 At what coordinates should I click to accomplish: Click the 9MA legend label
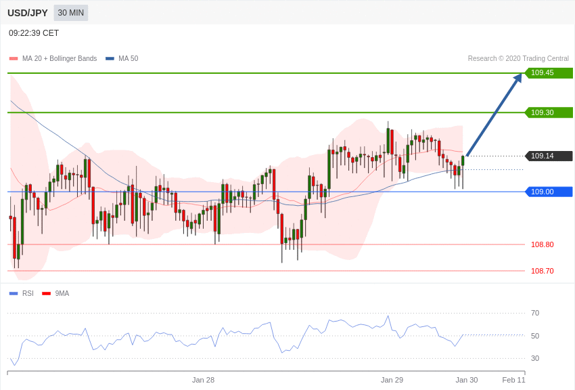tap(62, 293)
